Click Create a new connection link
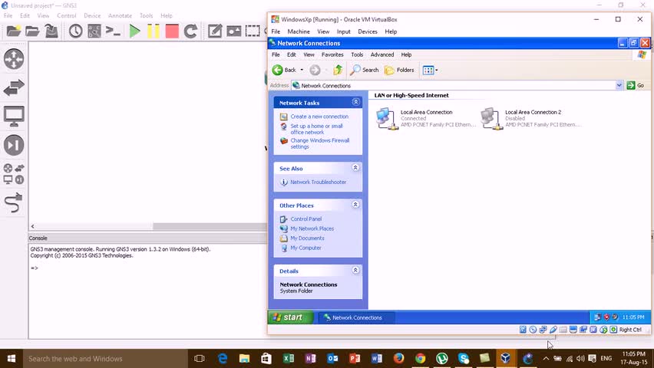Screen dimensions: 654x368 click(x=319, y=117)
